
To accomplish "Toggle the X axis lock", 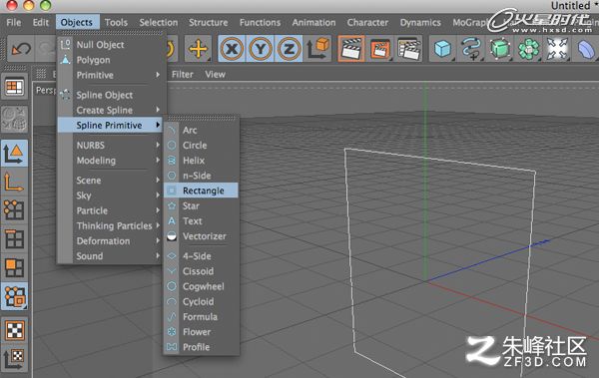I will (x=232, y=49).
